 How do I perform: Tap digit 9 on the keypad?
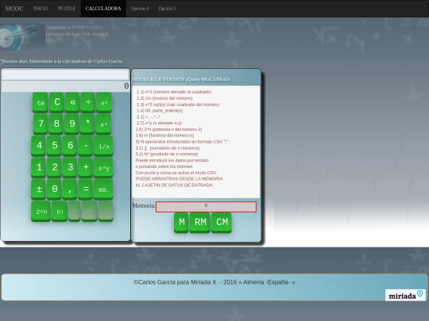pos(71,124)
